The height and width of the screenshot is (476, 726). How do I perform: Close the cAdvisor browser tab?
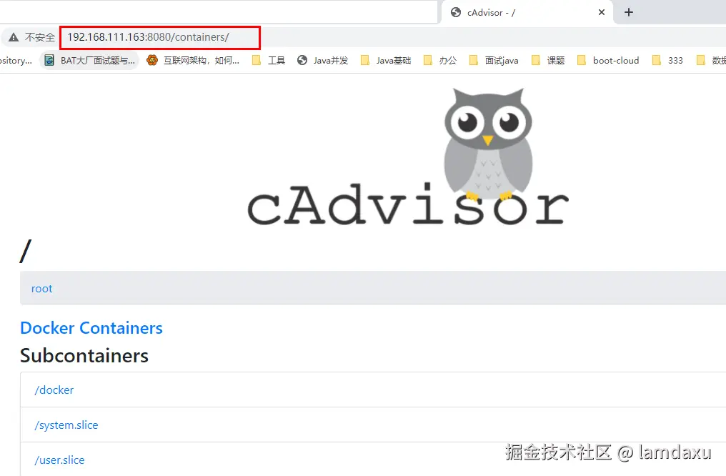click(602, 12)
